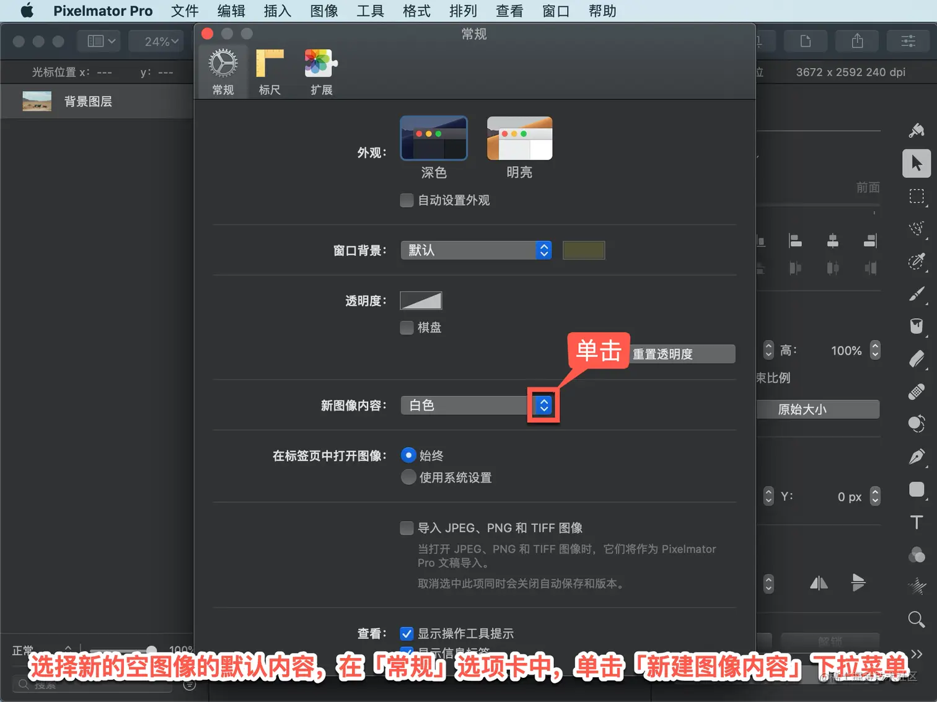Click the flip vertical icon
937x702 pixels.
click(858, 583)
